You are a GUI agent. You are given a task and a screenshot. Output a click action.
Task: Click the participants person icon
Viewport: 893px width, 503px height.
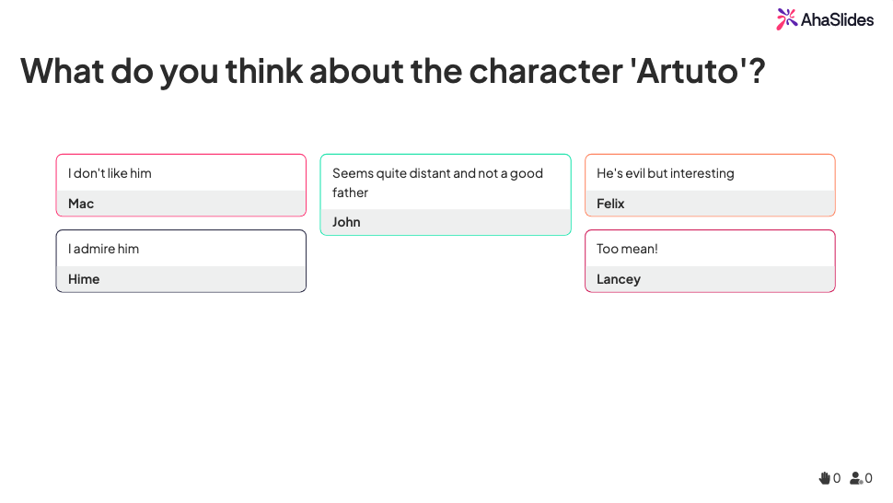[x=856, y=478]
